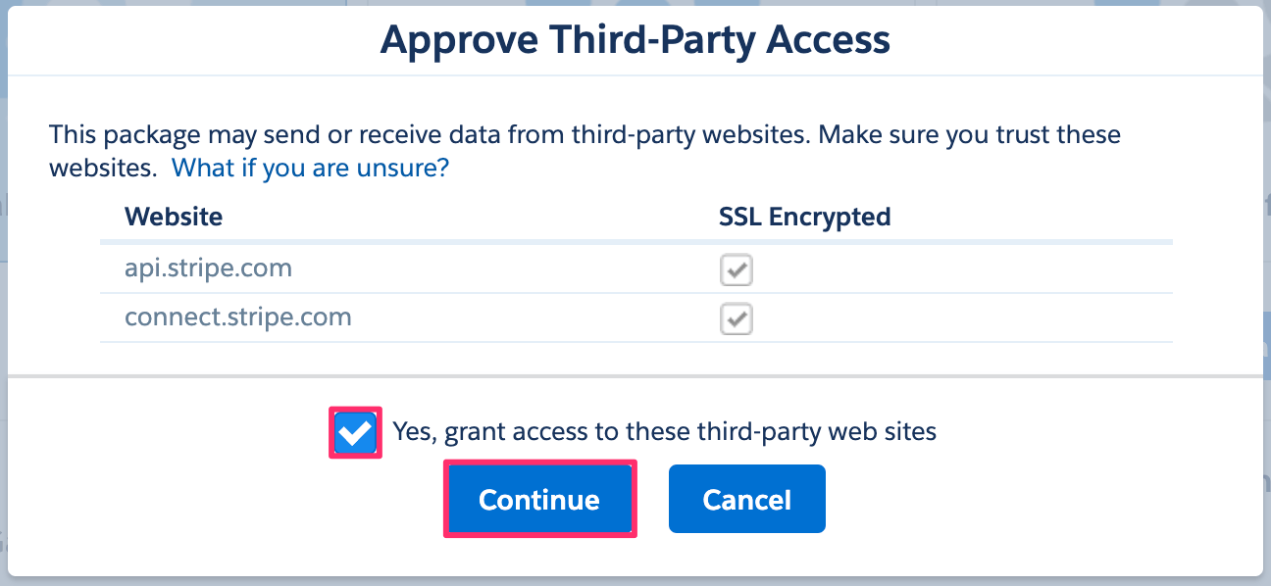Click the Continue button
The image size is (1271, 586).
tap(539, 500)
